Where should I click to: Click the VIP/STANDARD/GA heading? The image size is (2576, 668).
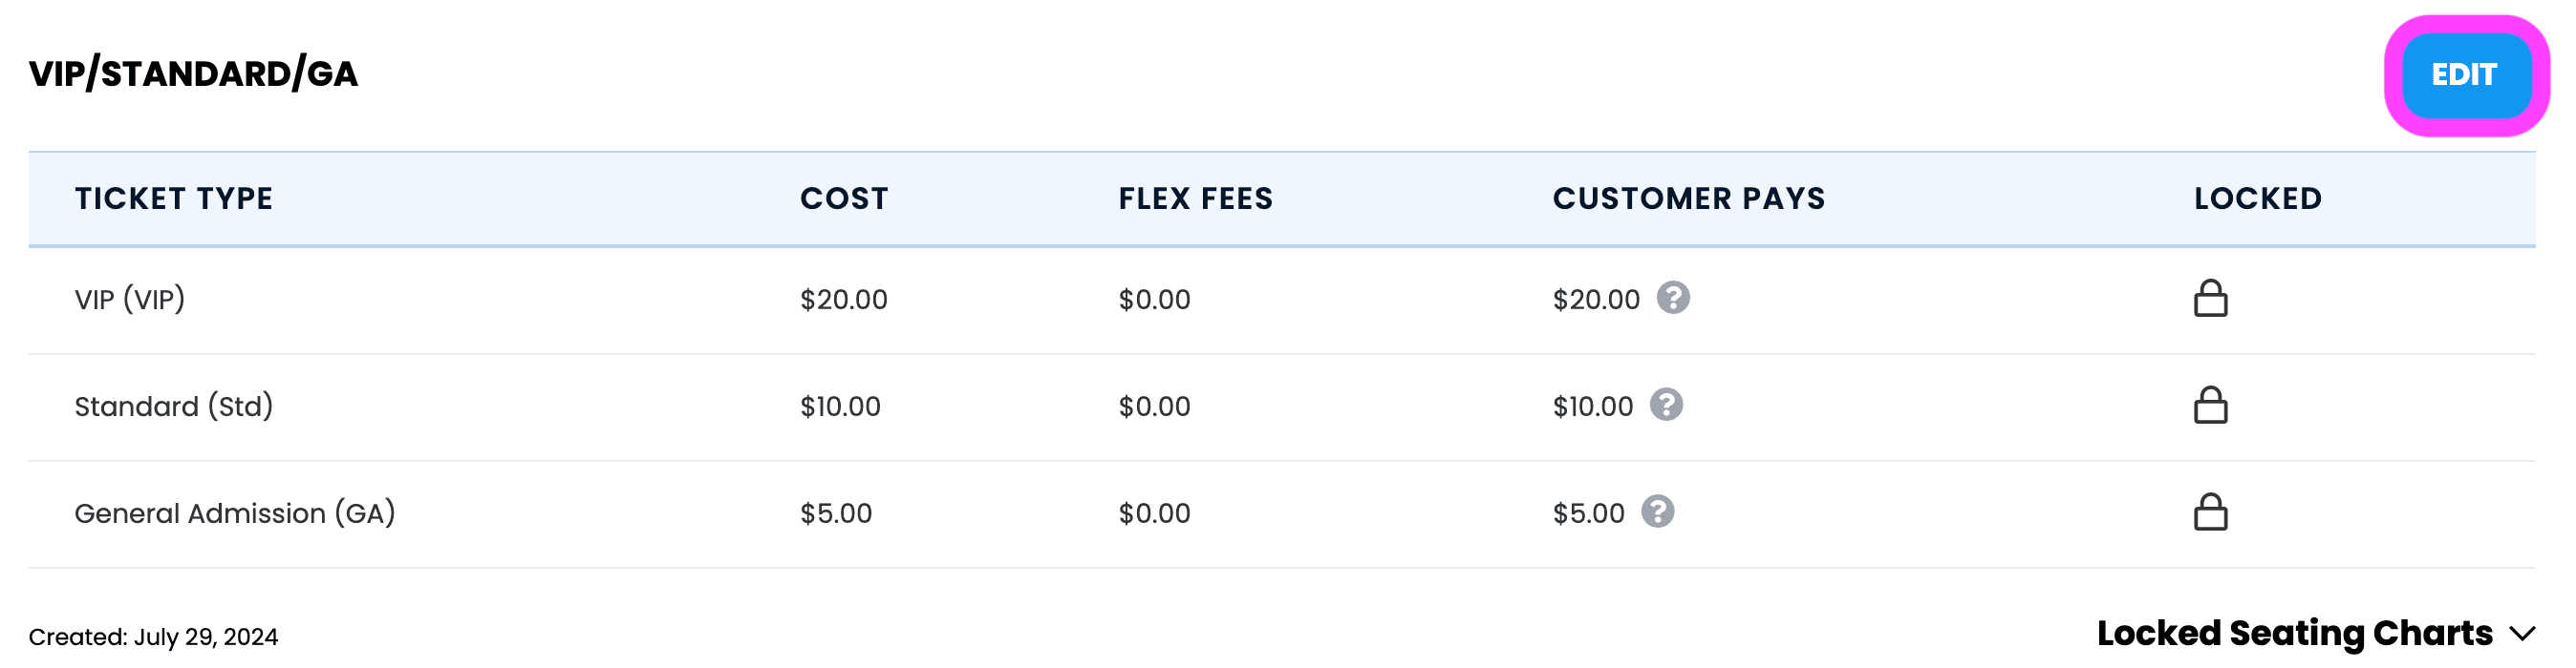coord(193,73)
